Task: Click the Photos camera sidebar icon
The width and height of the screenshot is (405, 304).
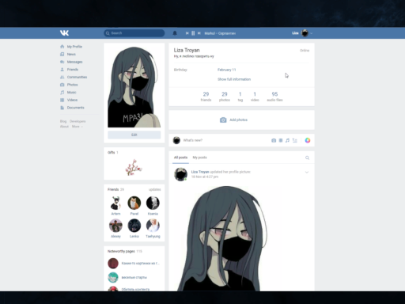Action: (x=62, y=85)
